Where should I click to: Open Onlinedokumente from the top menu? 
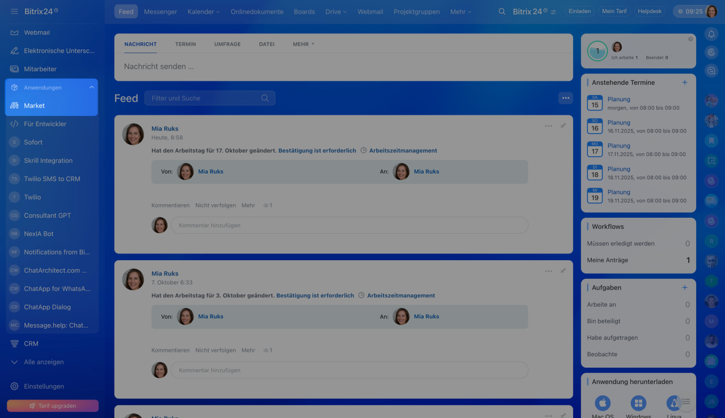pyautogui.click(x=257, y=11)
